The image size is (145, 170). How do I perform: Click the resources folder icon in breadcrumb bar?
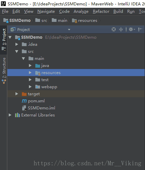(74, 21)
